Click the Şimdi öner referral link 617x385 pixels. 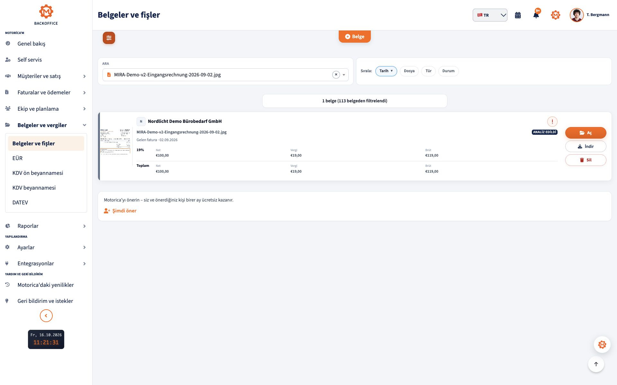pyautogui.click(x=120, y=211)
